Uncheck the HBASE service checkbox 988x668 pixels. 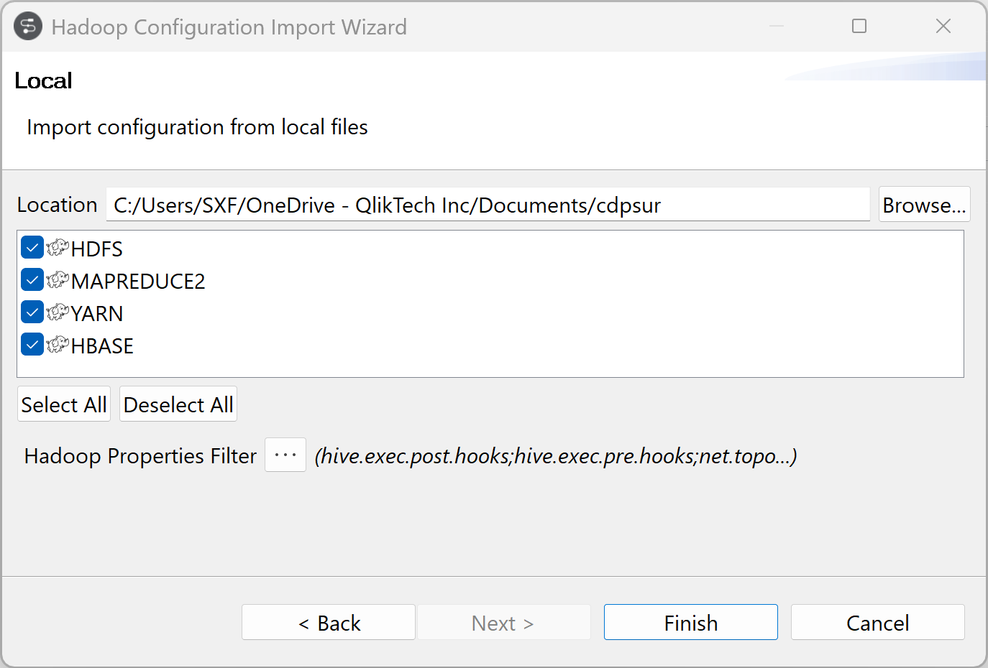coord(32,344)
